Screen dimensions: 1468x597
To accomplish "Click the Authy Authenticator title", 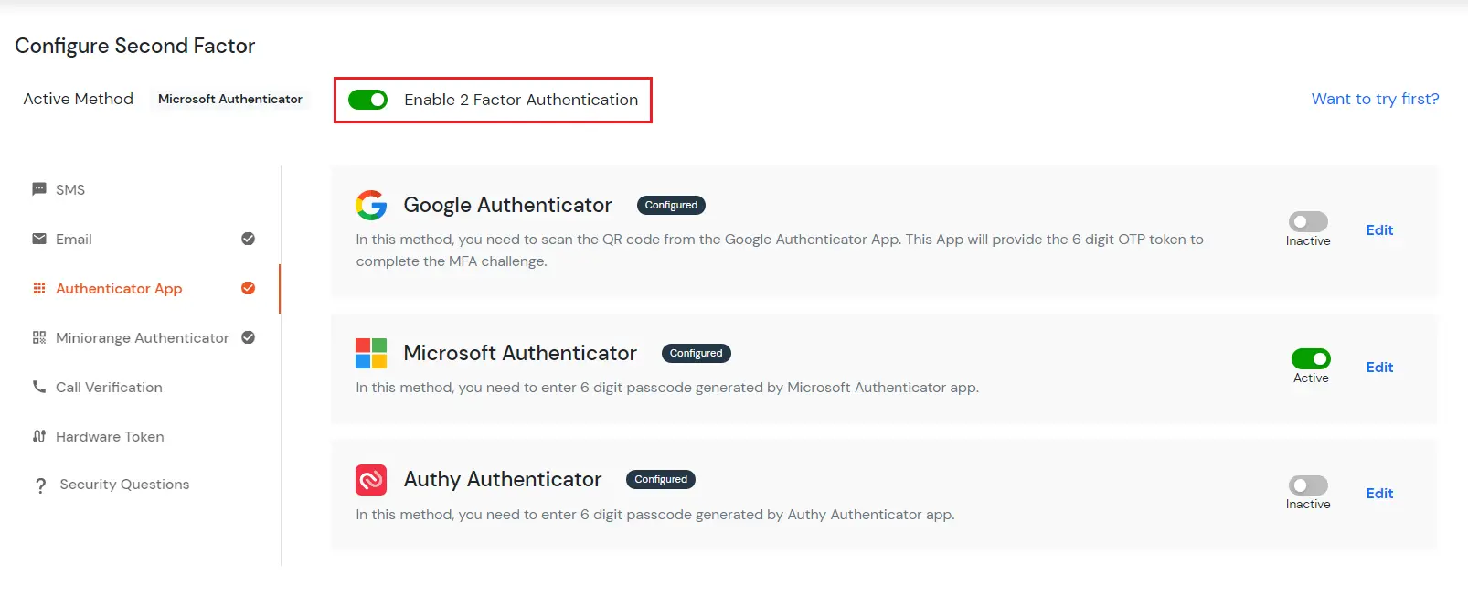I will tap(503, 479).
